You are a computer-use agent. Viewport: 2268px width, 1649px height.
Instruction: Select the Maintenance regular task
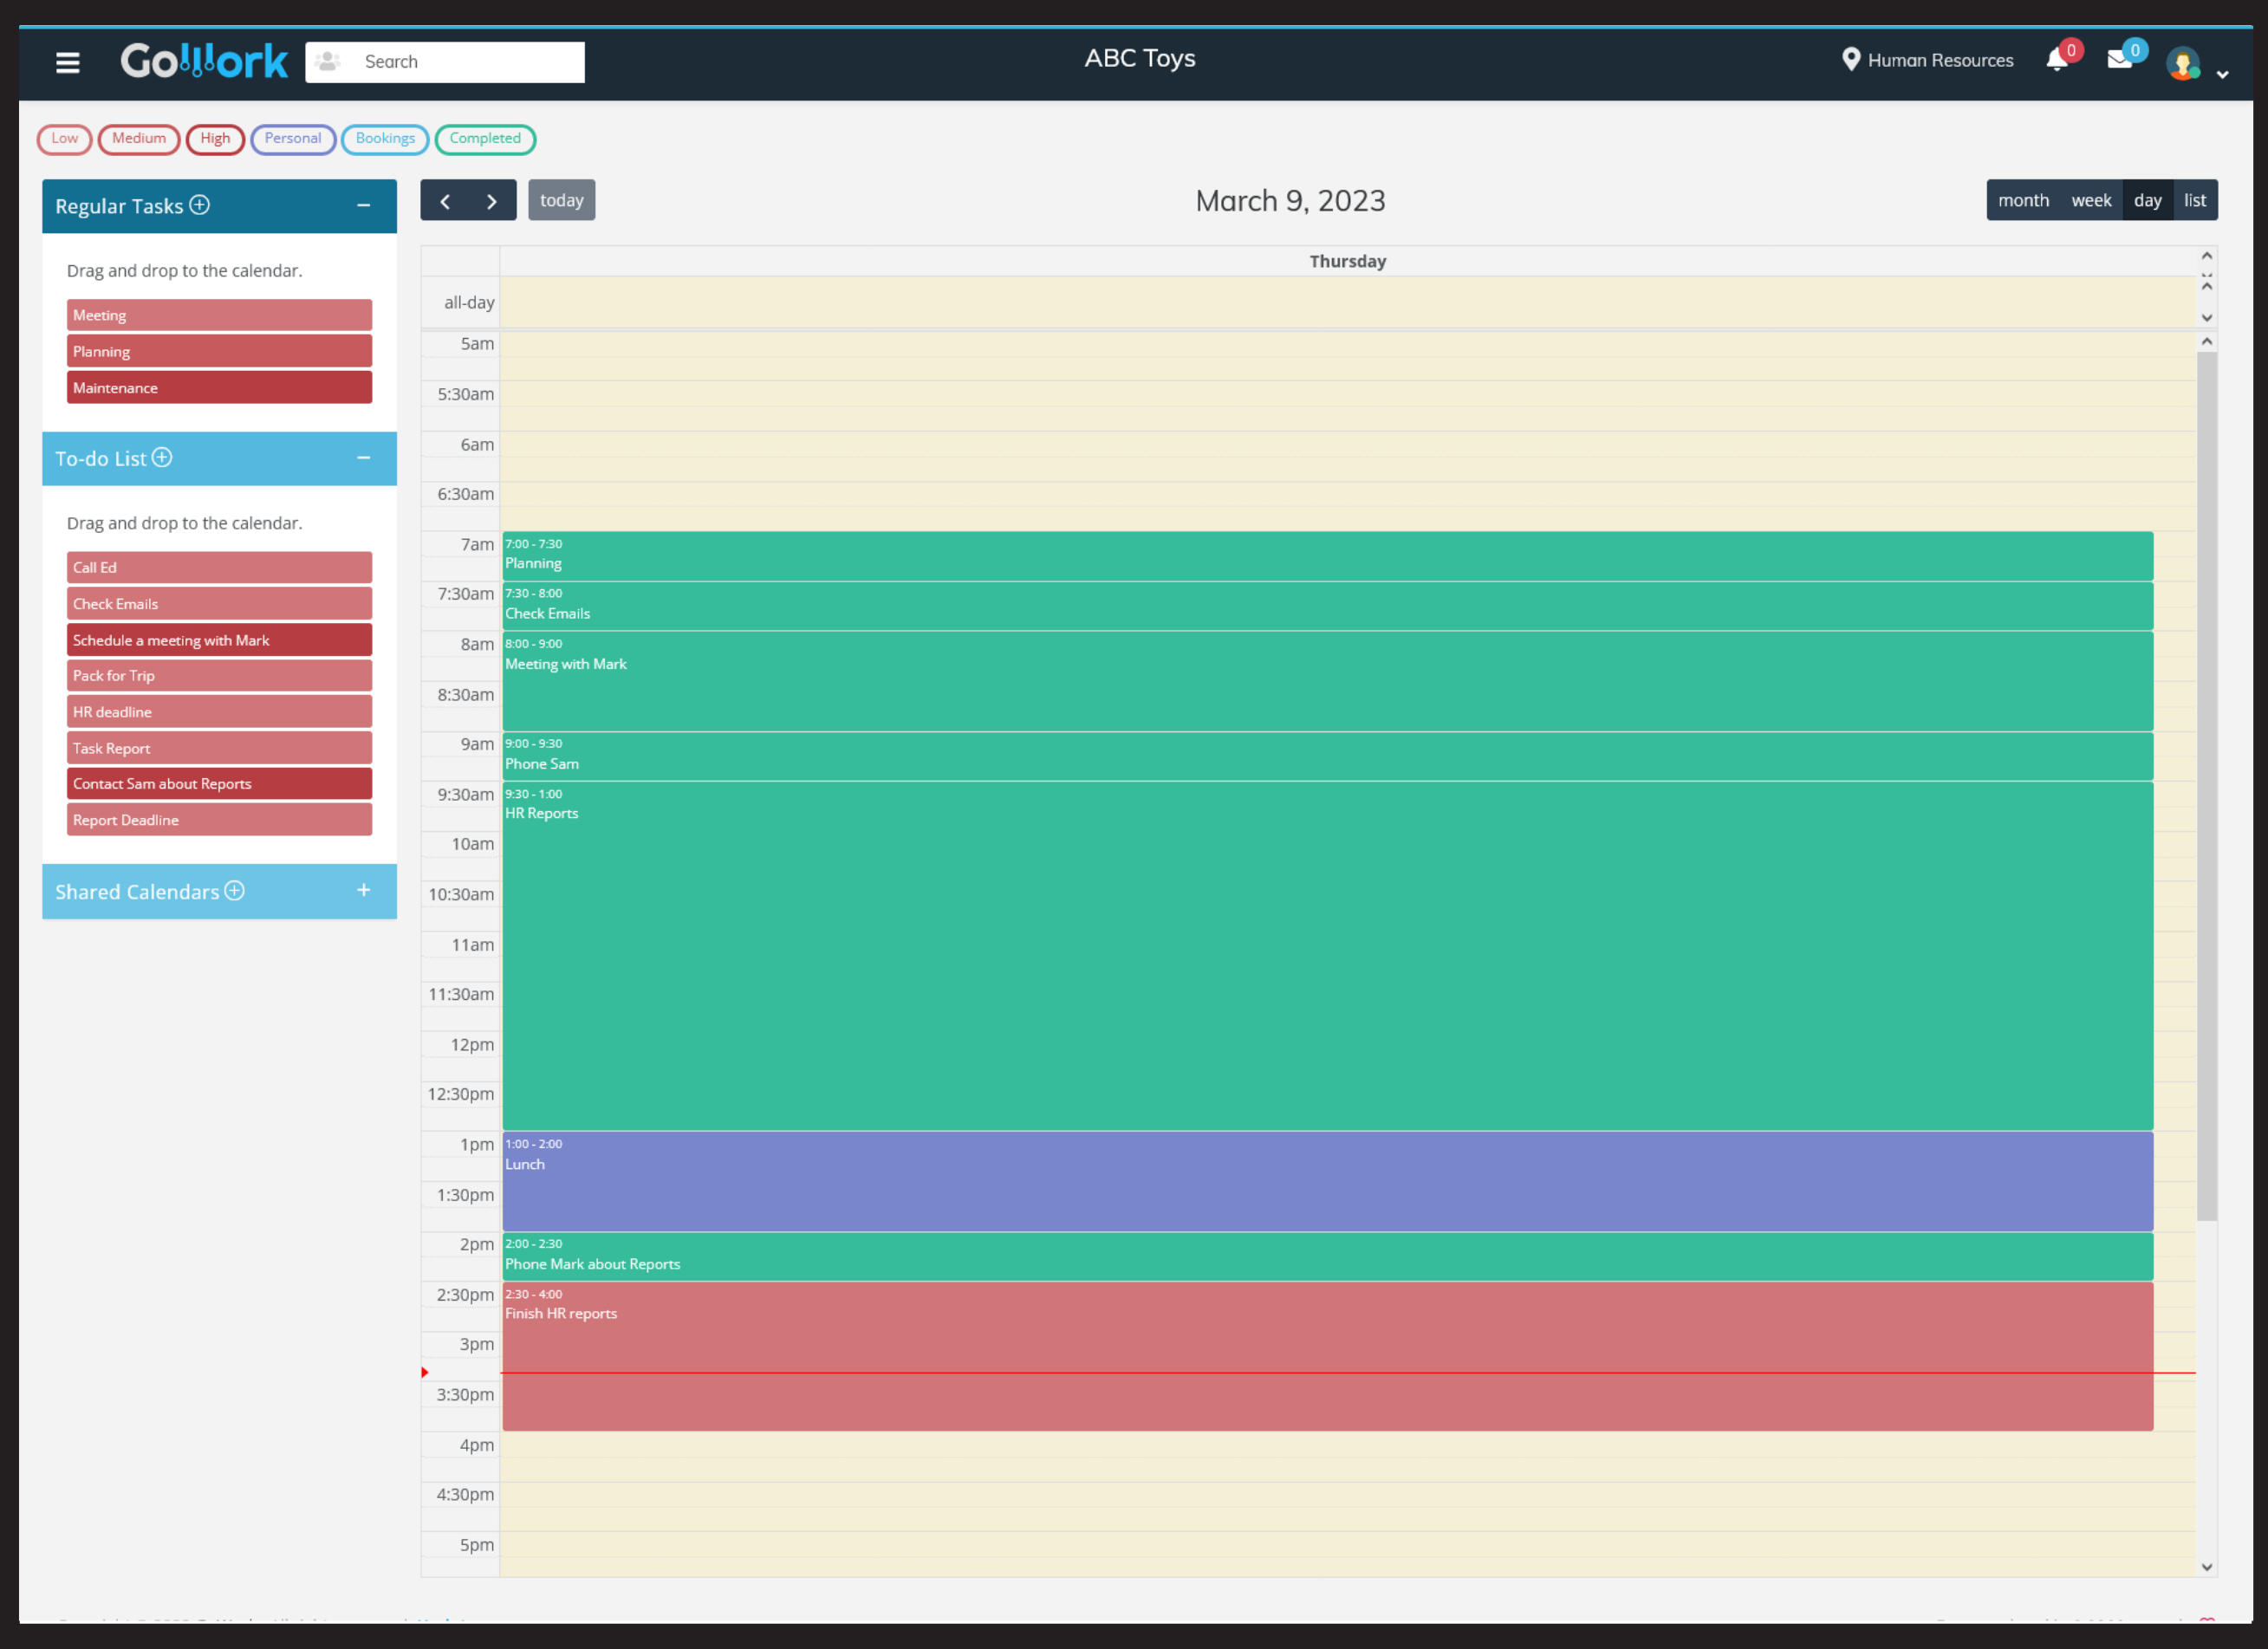coord(219,387)
